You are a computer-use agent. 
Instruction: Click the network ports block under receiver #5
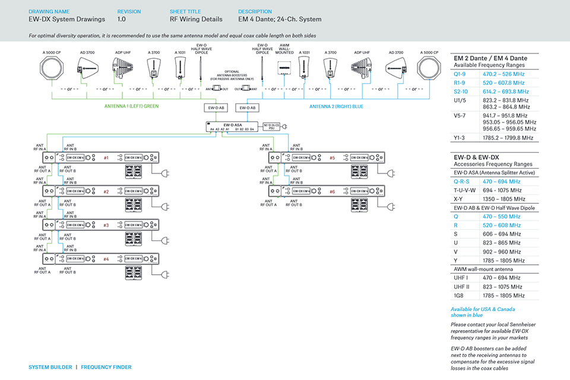(x=360, y=172)
